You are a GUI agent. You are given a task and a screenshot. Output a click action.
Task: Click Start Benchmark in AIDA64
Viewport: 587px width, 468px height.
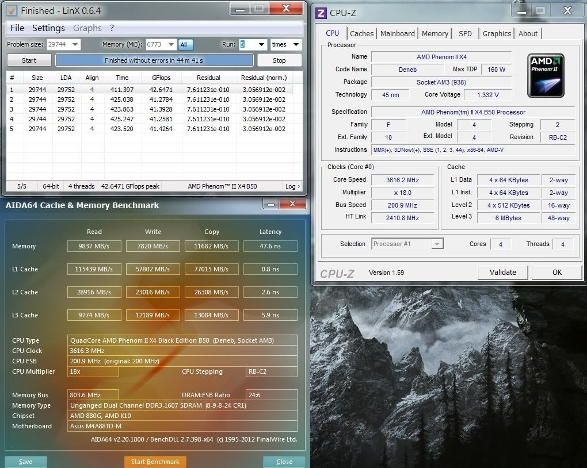pos(155,462)
